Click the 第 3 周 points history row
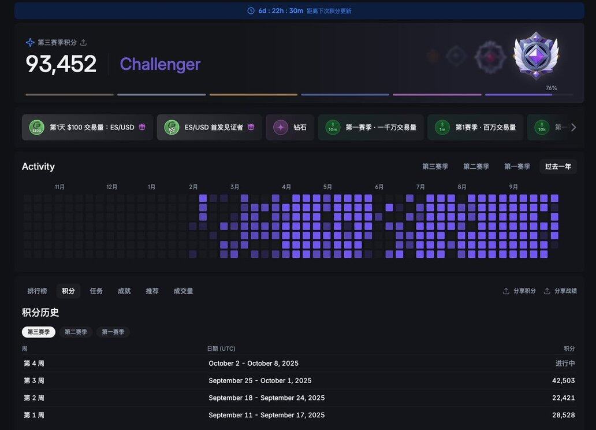The width and height of the screenshot is (596, 430). point(298,380)
